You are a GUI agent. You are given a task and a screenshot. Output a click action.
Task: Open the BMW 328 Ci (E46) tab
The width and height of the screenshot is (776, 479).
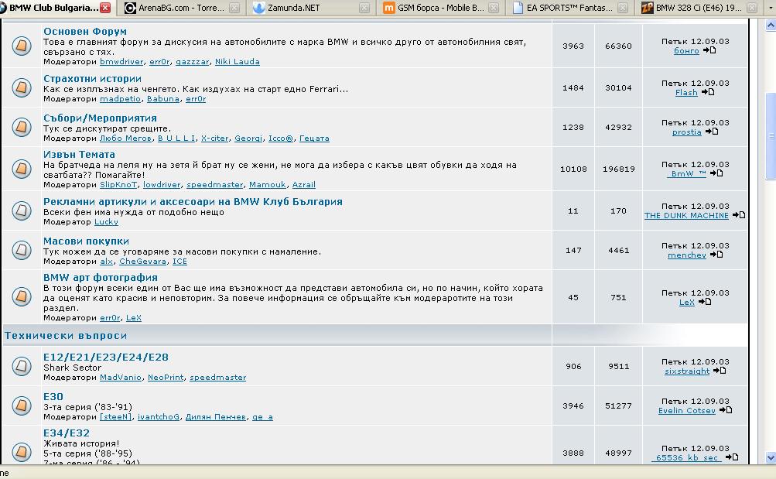699,8
